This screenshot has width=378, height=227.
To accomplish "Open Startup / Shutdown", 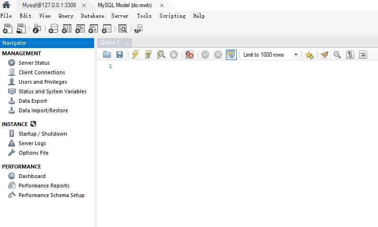I will (x=43, y=134).
